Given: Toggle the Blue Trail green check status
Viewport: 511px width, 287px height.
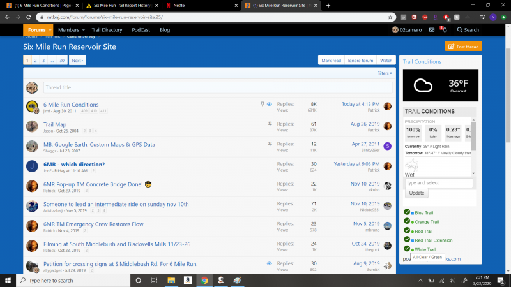Looking at the screenshot, I should (407, 212).
